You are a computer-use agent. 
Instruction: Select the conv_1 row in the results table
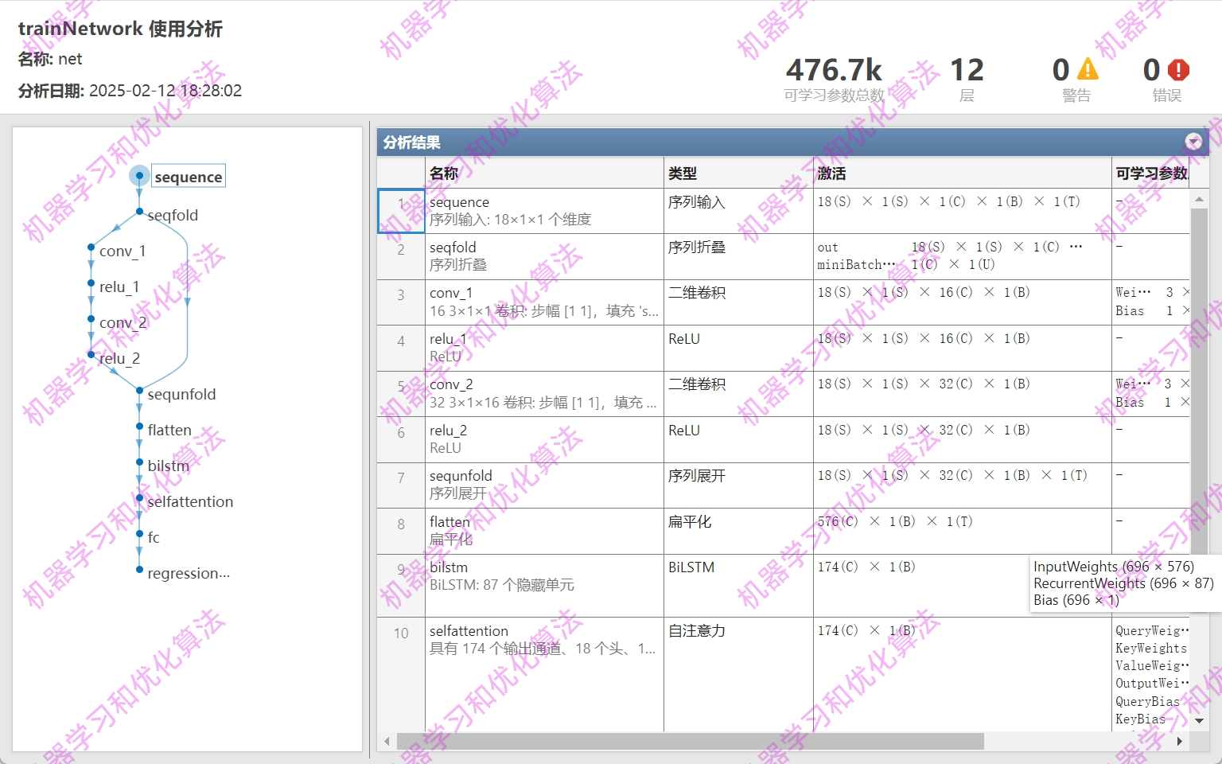(557, 302)
